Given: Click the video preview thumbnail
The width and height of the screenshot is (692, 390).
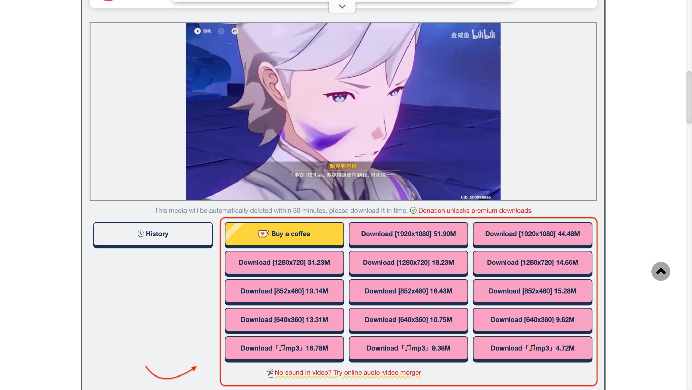Looking at the screenshot, I should click(x=343, y=111).
